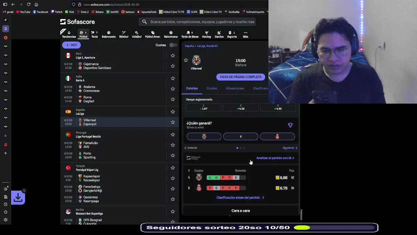
Task: Open the YouTube bookmark
Action: (x=23, y=12)
